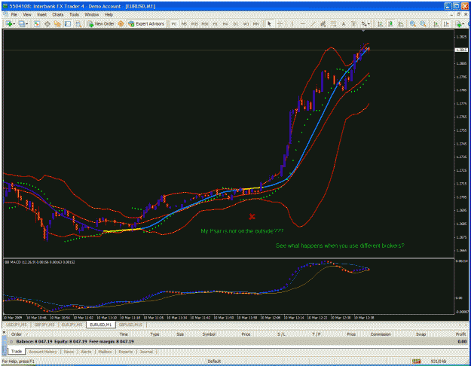Open the Navigator folder icon
This screenshot has height=366, width=471.
coord(57,23)
